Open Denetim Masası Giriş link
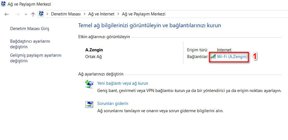The height and width of the screenshot is (140, 288). click(29, 29)
